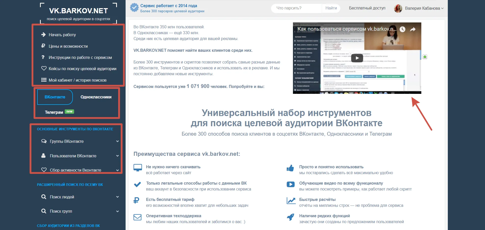Click the magnifier icon beside Поиск групп

[x=44, y=211]
